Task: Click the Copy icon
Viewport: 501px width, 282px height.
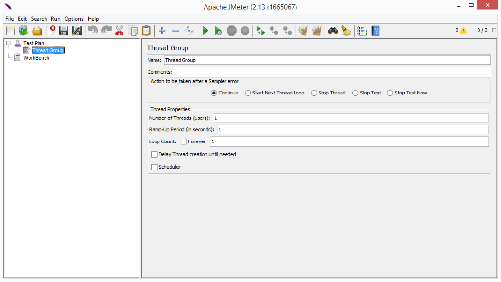Action: click(133, 31)
